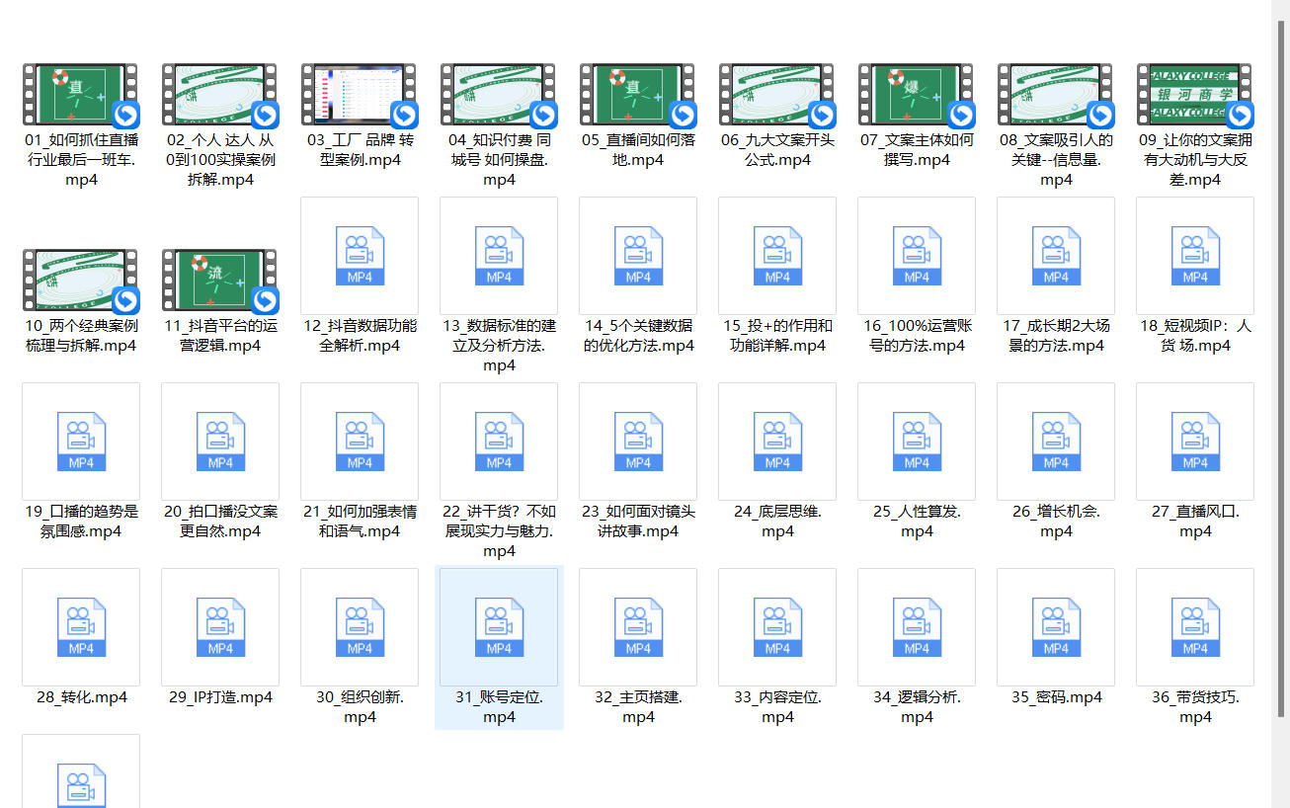This screenshot has width=1290, height=808.
Task: Click the 36_带货技巧.mp4 file icon
Action: click(x=1195, y=627)
